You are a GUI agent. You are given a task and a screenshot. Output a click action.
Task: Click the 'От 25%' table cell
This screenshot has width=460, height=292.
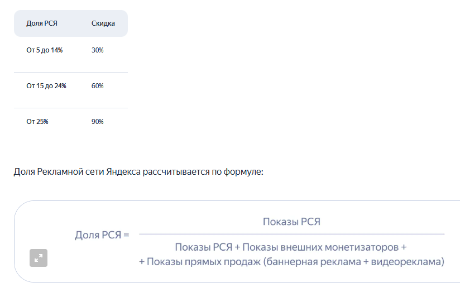37,122
